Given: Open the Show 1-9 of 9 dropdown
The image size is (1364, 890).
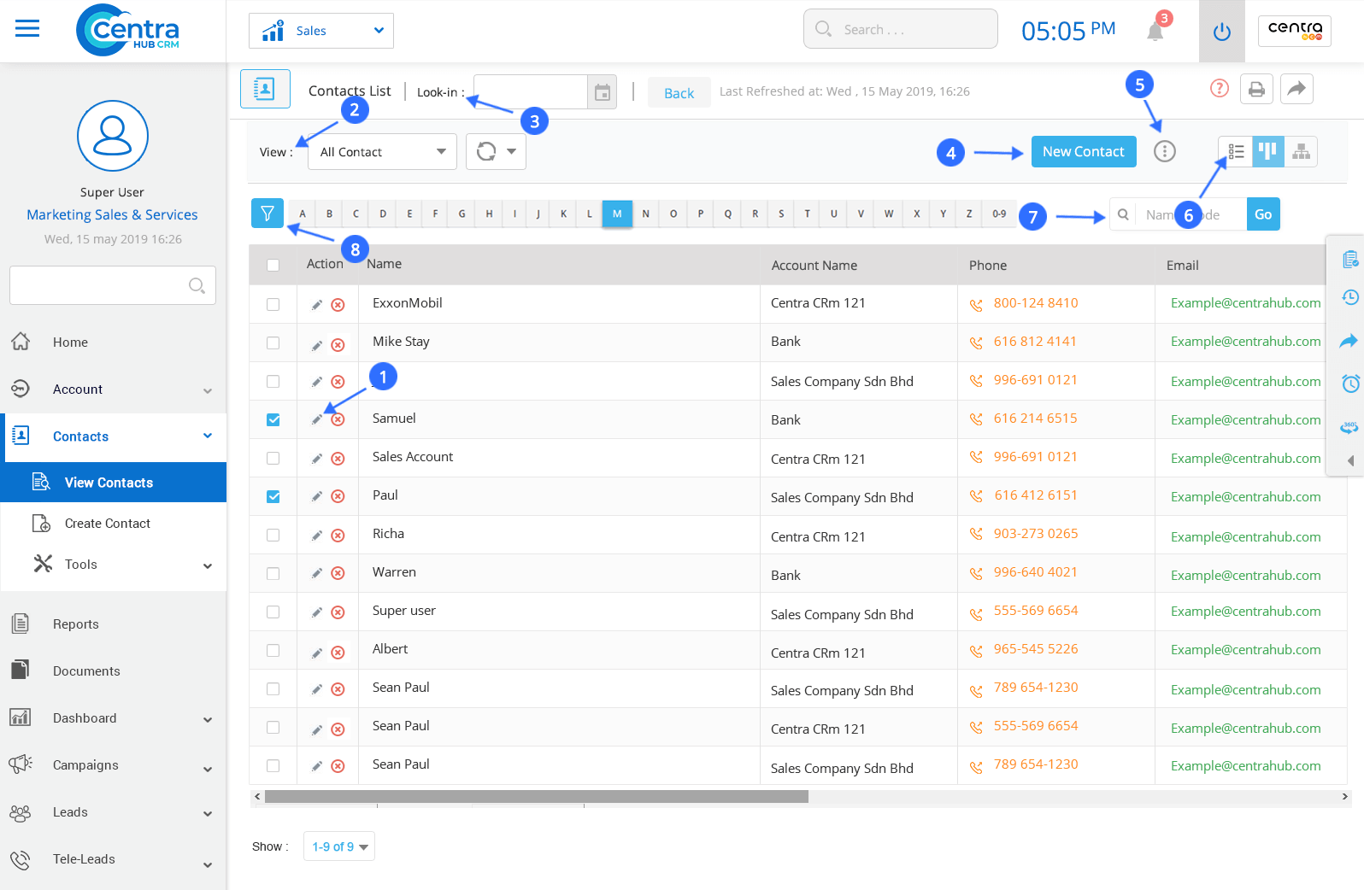Looking at the screenshot, I should point(339,846).
